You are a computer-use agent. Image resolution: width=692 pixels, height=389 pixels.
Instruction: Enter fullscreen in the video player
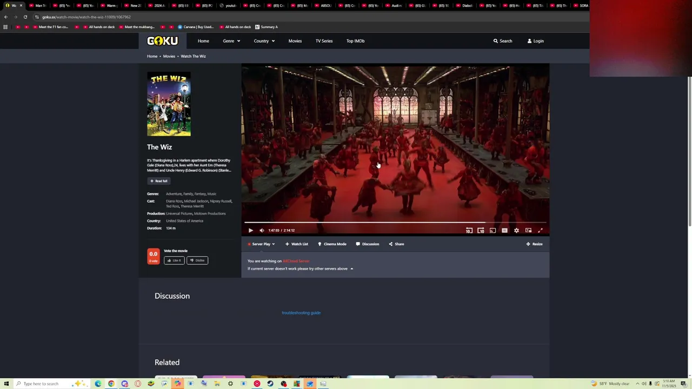(540, 230)
